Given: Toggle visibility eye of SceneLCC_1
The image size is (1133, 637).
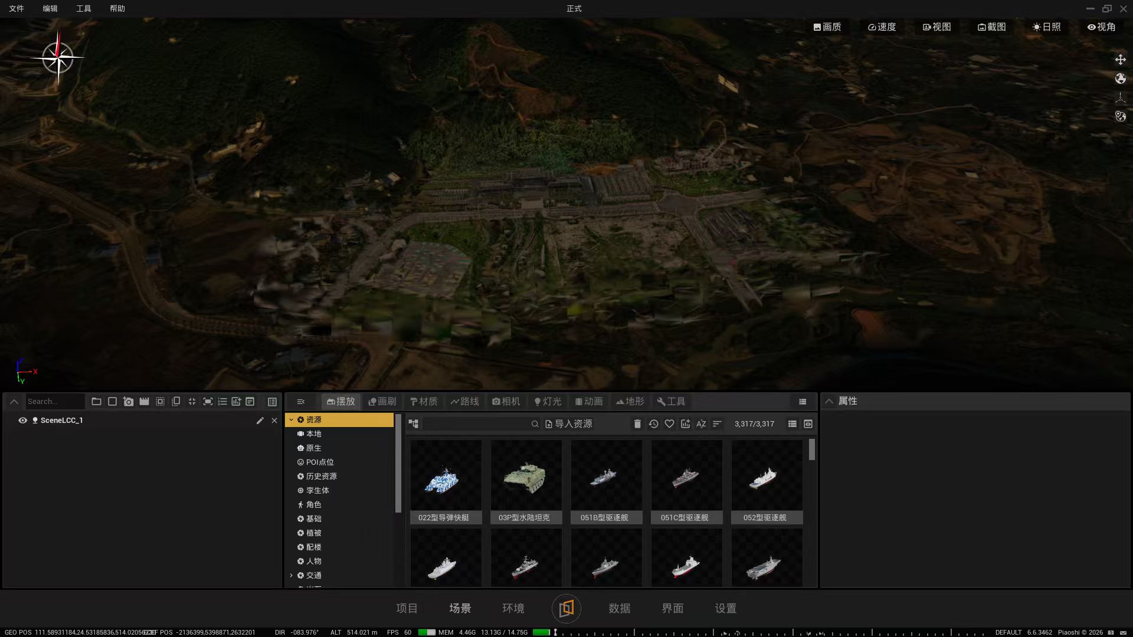Looking at the screenshot, I should pos(22,421).
